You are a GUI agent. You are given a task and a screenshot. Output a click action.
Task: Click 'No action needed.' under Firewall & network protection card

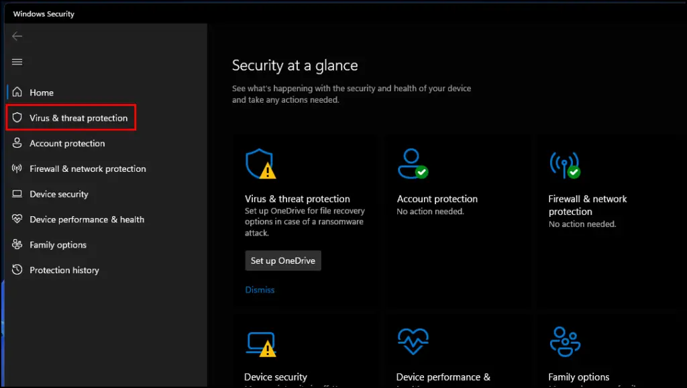[582, 224]
